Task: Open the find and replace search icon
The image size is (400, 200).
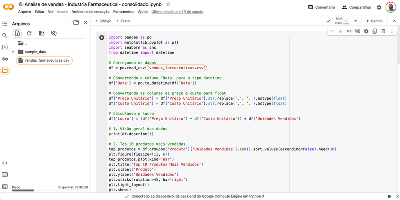Action: click(5, 35)
